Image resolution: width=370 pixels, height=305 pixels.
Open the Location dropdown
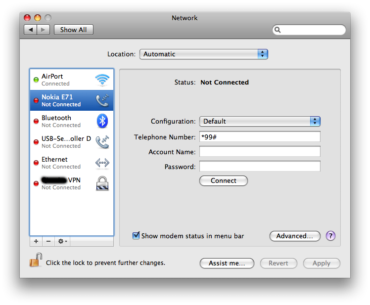(x=204, y=54)
